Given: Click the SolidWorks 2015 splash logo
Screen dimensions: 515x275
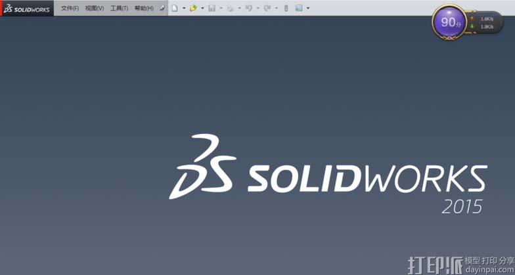Looking at the screenshot, I should (328, 175).
